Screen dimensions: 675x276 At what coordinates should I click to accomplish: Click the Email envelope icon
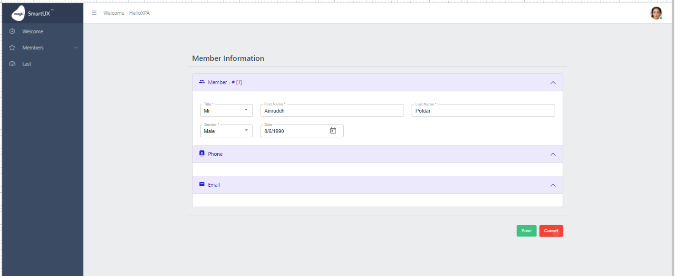202,184
